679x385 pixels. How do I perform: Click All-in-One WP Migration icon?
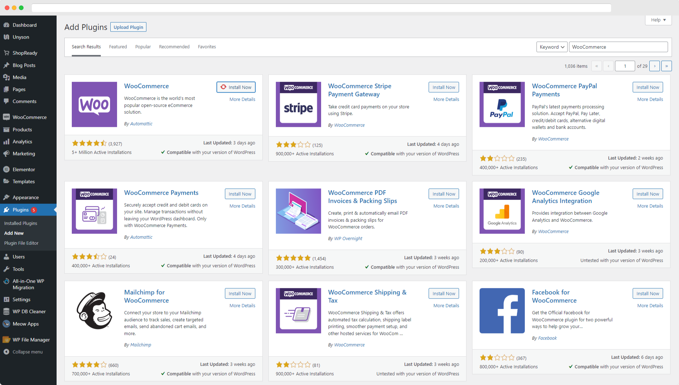point(6,281)
